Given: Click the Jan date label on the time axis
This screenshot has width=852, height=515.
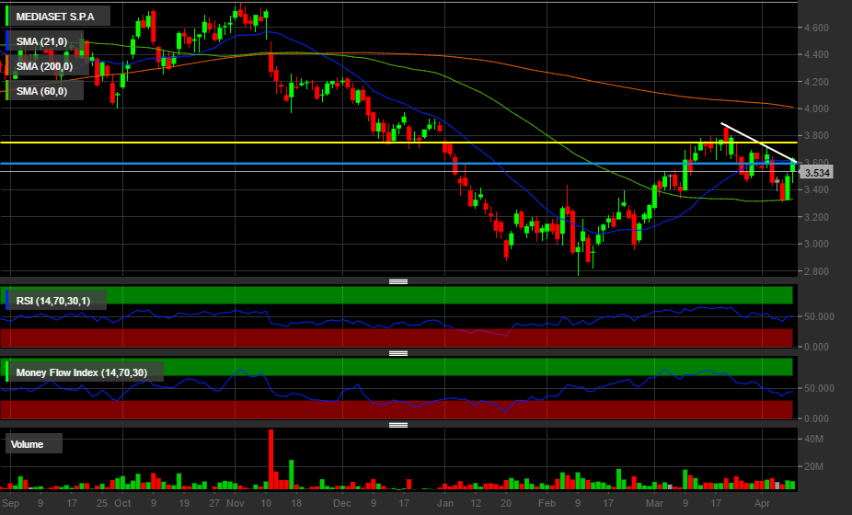Looking at the screenshot, I should 445,503.
